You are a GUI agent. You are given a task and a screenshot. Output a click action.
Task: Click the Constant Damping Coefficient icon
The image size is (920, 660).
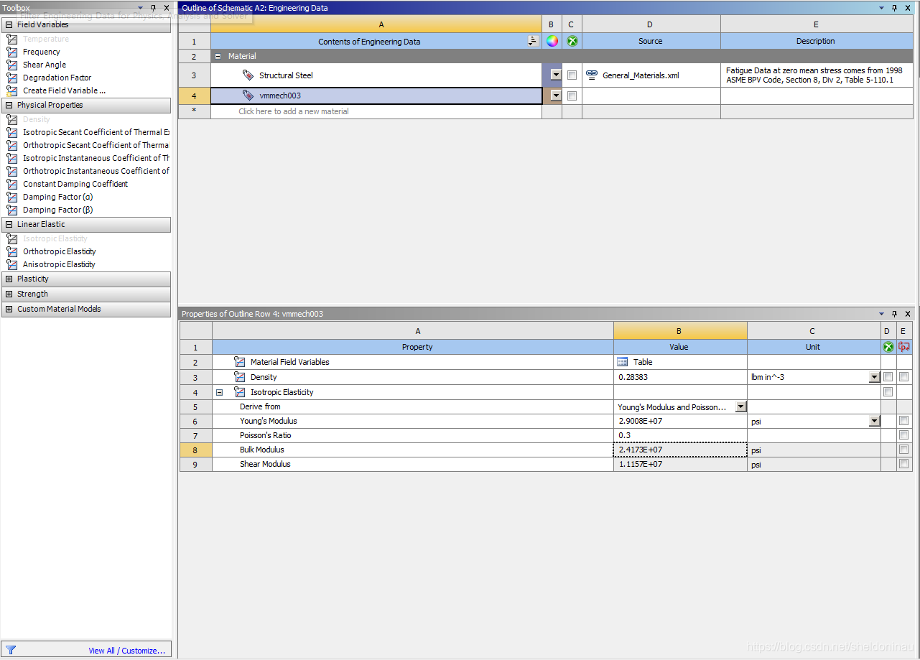coord(11,184)
